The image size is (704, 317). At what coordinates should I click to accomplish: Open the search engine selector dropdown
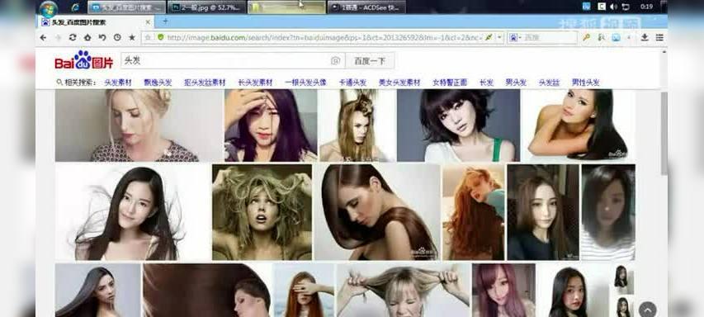(x=515, y=38)
